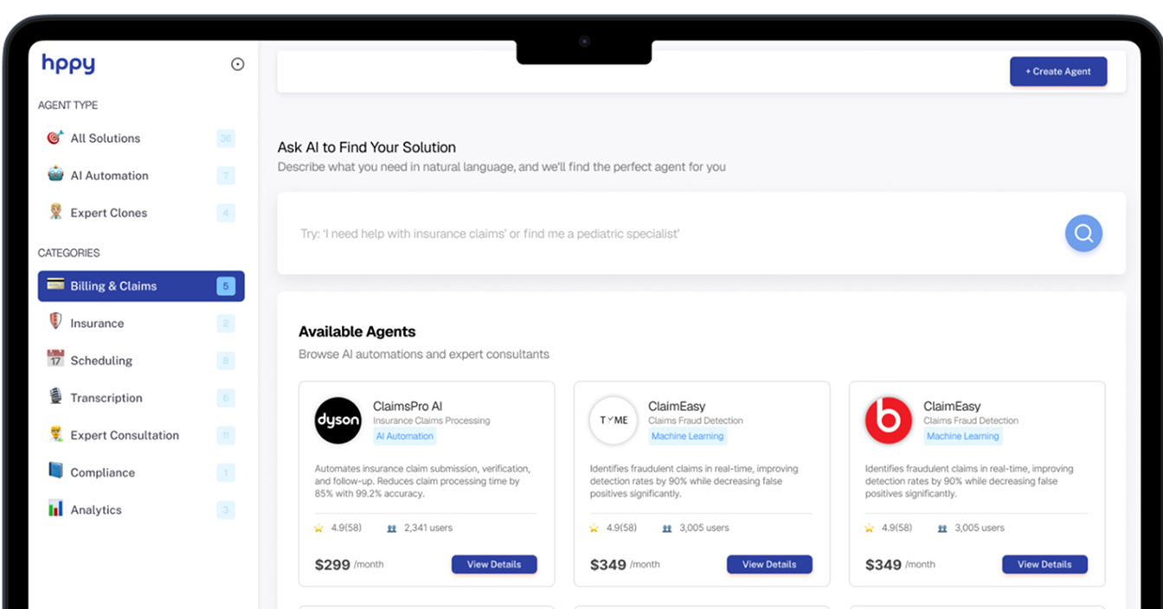This screenshot has height=609, width=1163.
Task: Open AI Automation agent type
Action: [x=109, y=176]
